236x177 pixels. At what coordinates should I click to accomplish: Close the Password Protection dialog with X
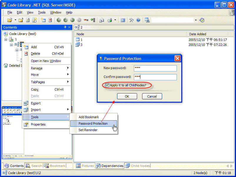[x=177, y=58]
